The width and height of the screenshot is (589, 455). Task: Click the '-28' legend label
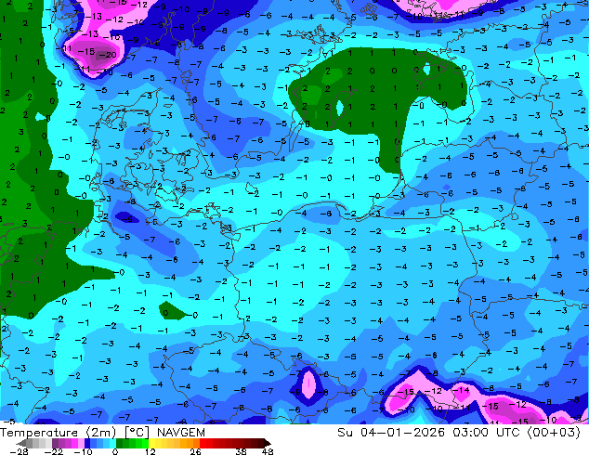coord(19,451)
